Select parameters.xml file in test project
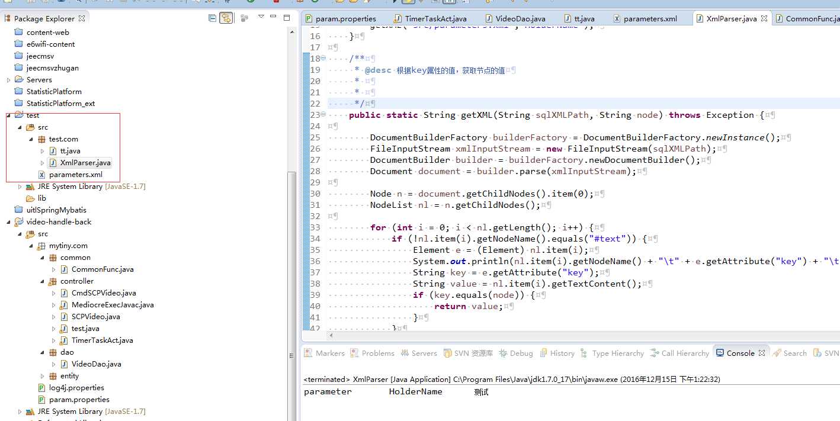840x421 pixels. tap(75, 175)
